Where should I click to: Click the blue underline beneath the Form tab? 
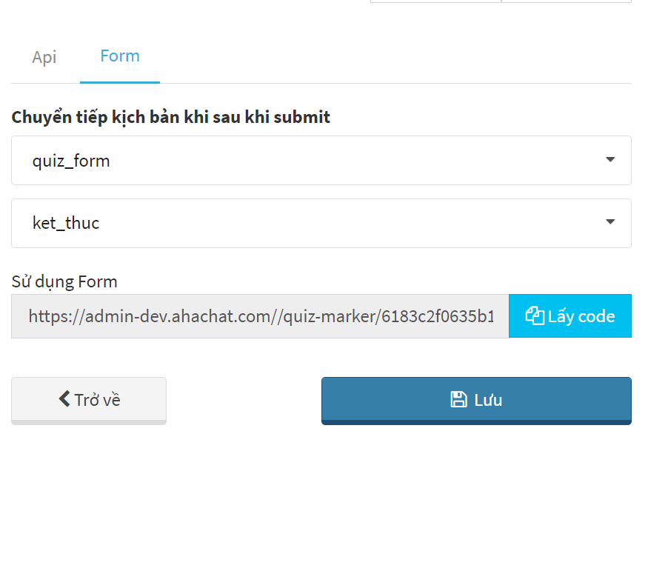point(120,82)
